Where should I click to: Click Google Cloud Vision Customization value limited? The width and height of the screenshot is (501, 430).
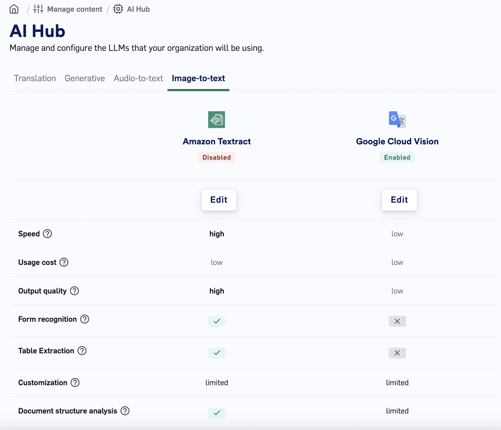pos(397,382)
